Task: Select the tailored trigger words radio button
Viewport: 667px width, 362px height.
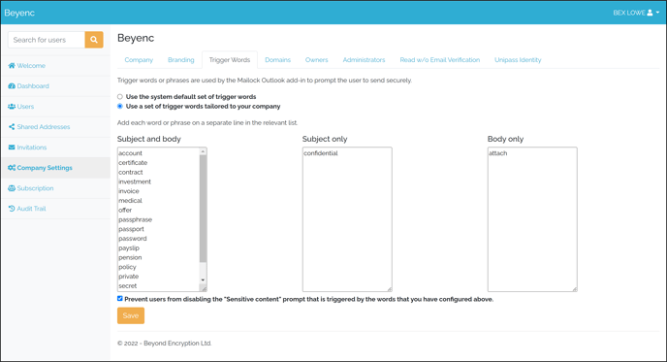Action: point(120,106)
